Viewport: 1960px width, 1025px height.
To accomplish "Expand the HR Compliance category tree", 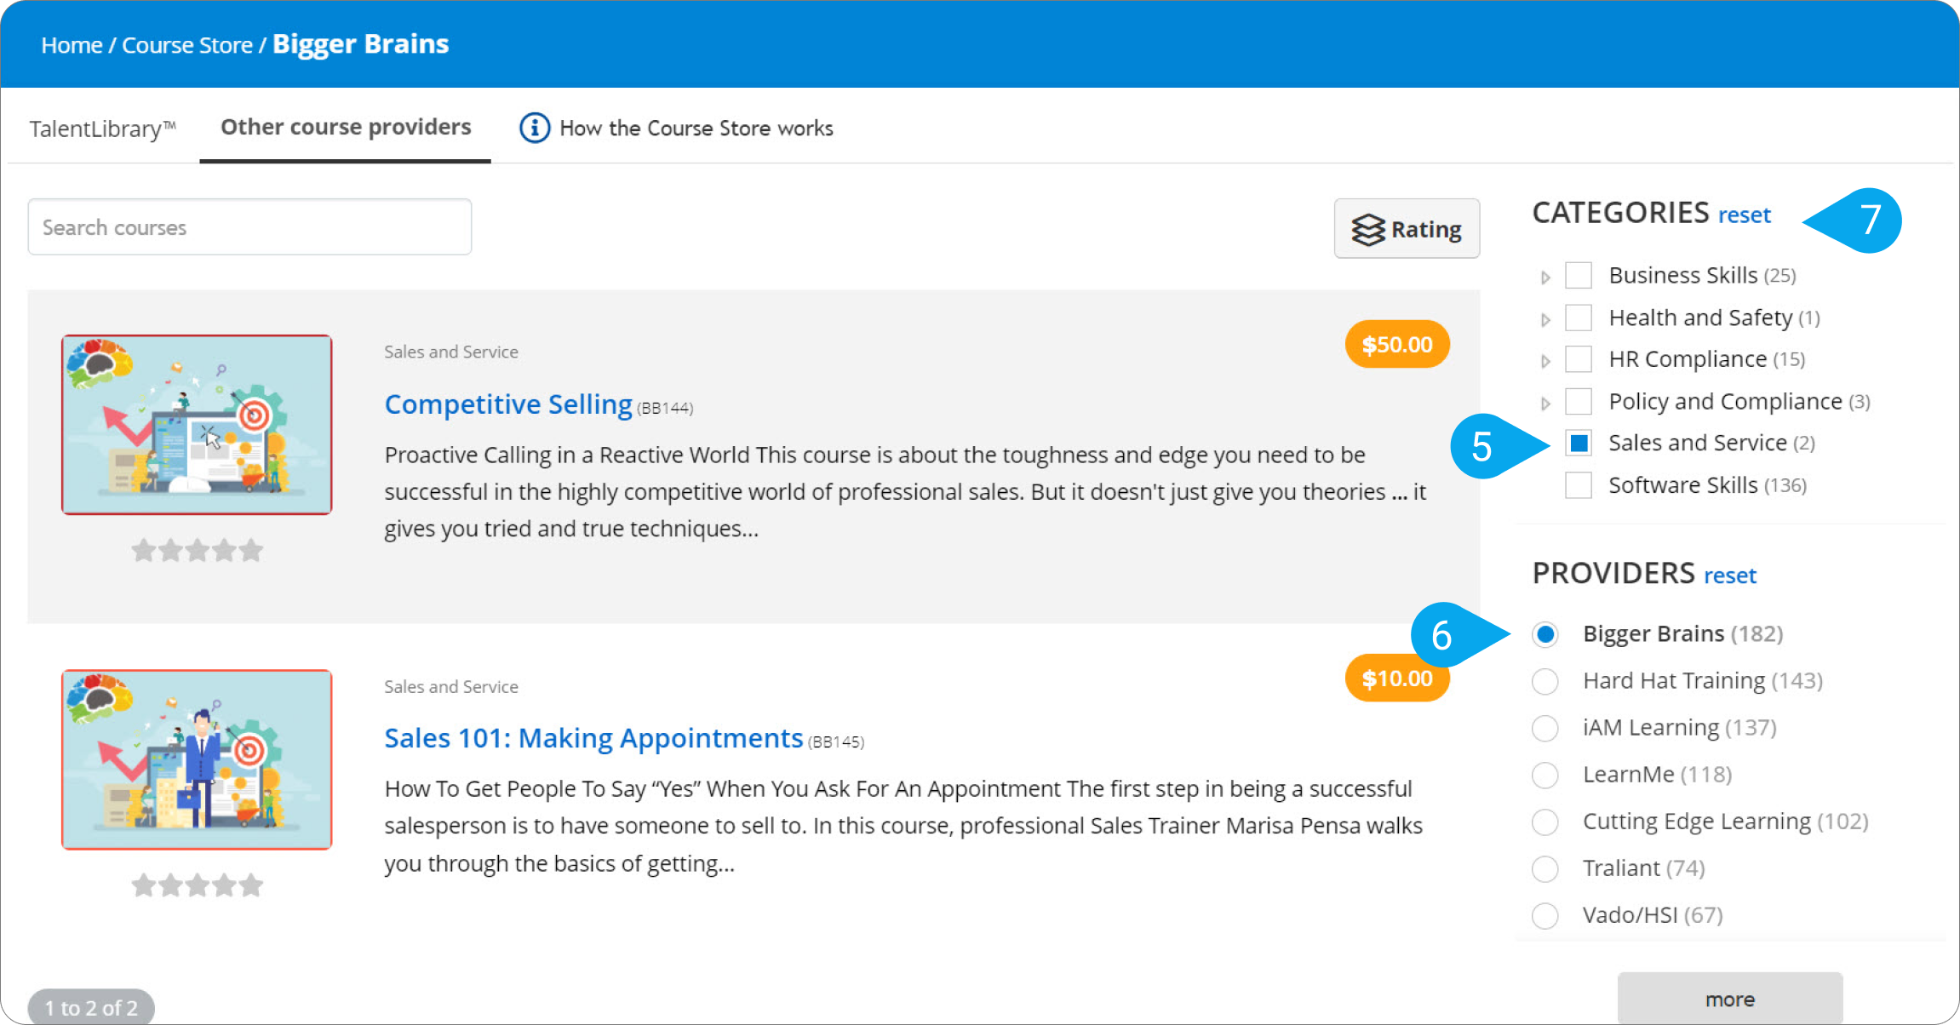I will [x=1545, y=359].
